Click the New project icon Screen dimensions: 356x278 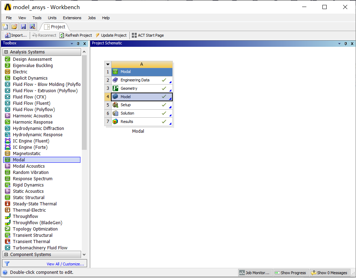tap(6, 27)
